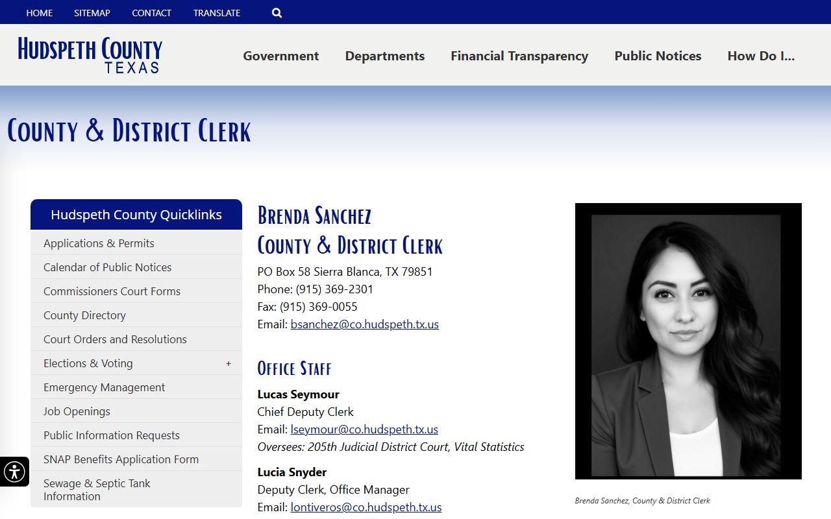Open Applications & Permits quicklink
This screenshot has height=519, width=831.
136,243
